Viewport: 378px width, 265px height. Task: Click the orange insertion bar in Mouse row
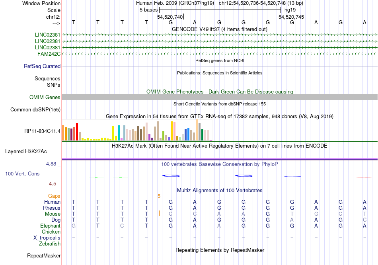tap(159, 213)
